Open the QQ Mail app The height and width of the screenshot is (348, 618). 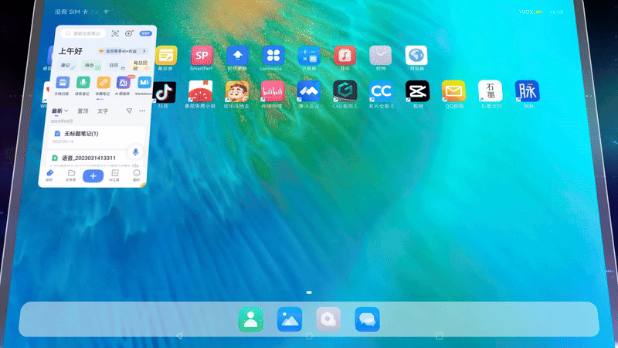[453, 91]
